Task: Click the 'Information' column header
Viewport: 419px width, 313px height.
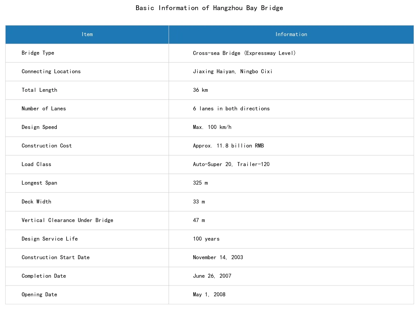Action: tap(291, 34)
